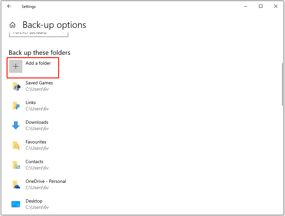Select the 'OneDrive - Personal' folder name

[x=46, y=181]
